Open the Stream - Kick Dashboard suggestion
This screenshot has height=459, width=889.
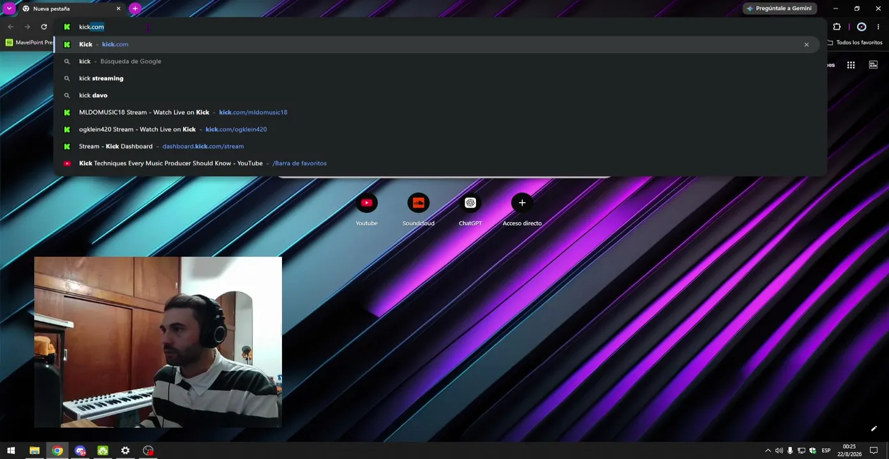(x=437, y=146)
